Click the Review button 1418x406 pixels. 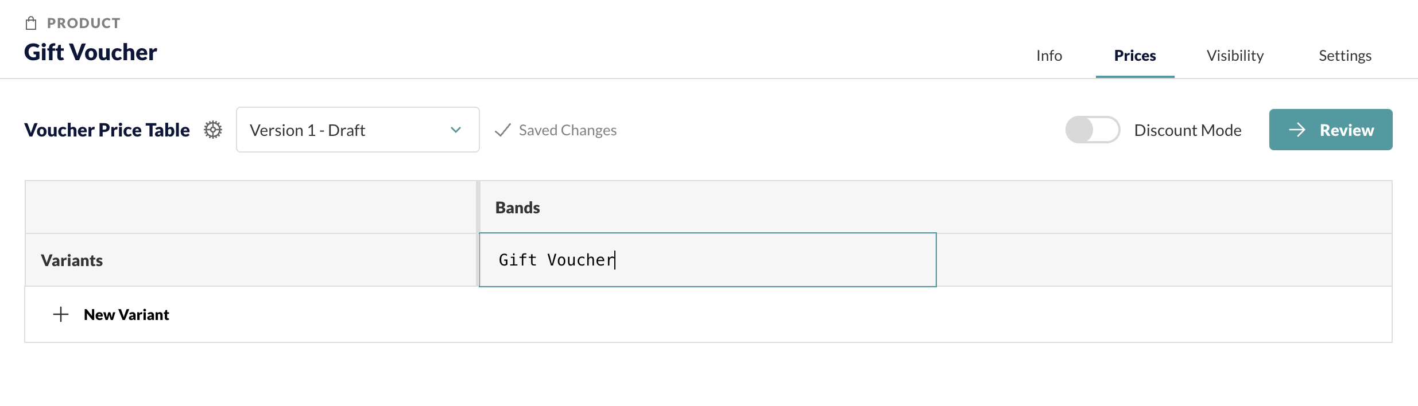coord(1331,130)
